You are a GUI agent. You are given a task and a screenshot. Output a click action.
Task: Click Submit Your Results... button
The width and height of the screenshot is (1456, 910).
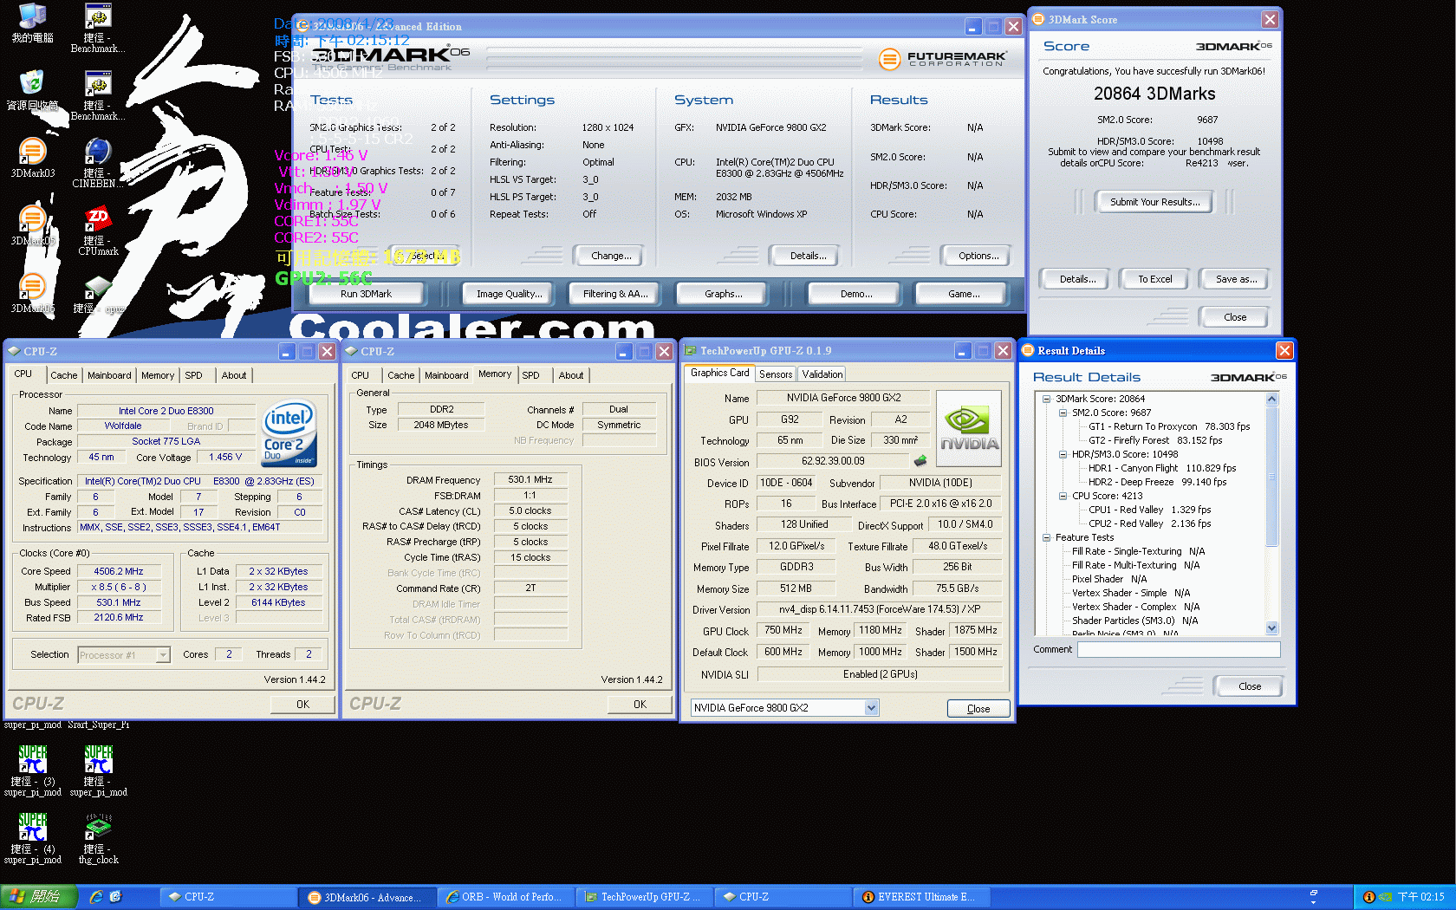(1155, 202)
